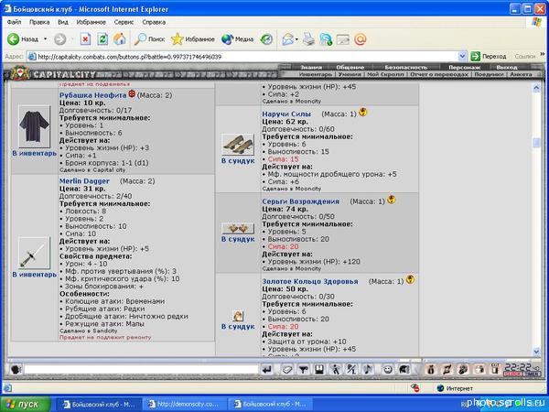Open the Общение game menu
This screenshot has width=549, height=412.
click(x=350, y=67)
